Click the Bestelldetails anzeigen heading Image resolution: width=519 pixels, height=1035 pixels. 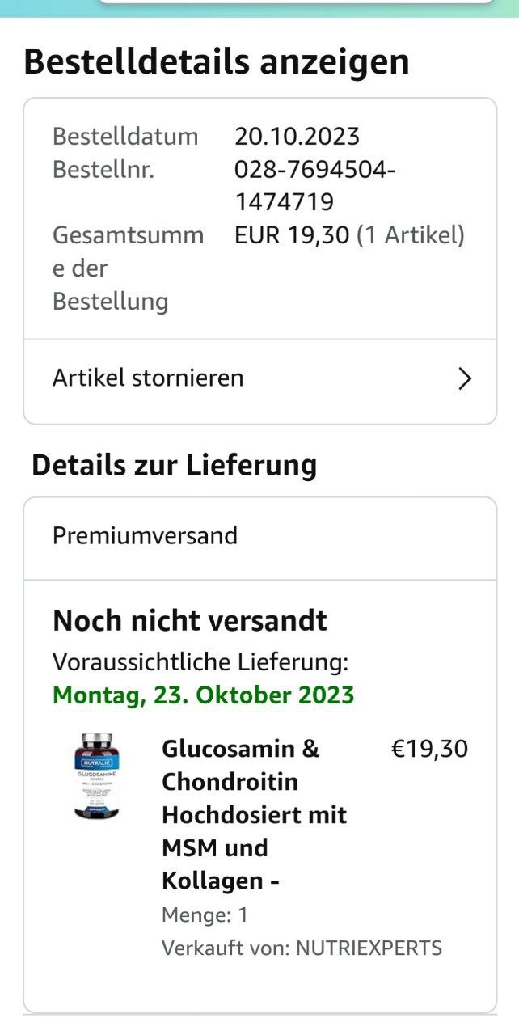click(x=217, y=62)
